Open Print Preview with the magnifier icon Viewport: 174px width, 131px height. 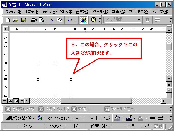[x=42, y=20]
